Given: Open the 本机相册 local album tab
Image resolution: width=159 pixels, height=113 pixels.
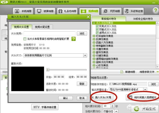Looking at the screenshot, I should (23, 11).
